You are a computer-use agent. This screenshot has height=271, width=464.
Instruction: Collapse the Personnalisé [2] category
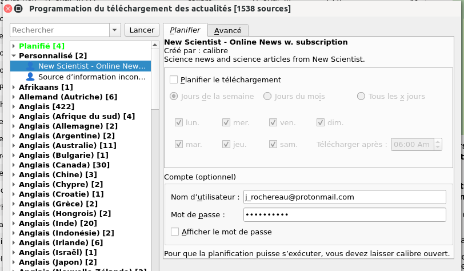pyautogui.click(x=14, y=56)
